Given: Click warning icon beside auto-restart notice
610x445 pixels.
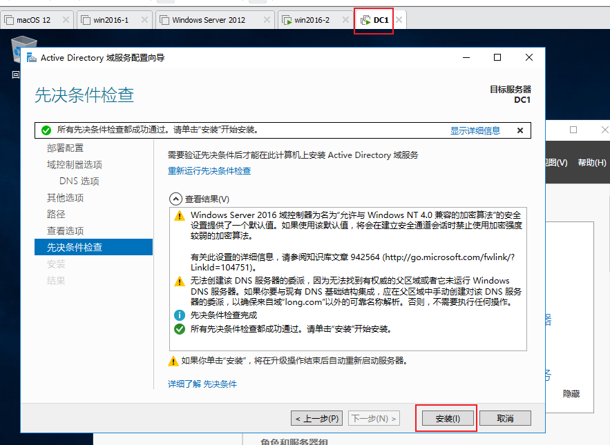Looking at the screenshot, I should click(x=173, y=361).
